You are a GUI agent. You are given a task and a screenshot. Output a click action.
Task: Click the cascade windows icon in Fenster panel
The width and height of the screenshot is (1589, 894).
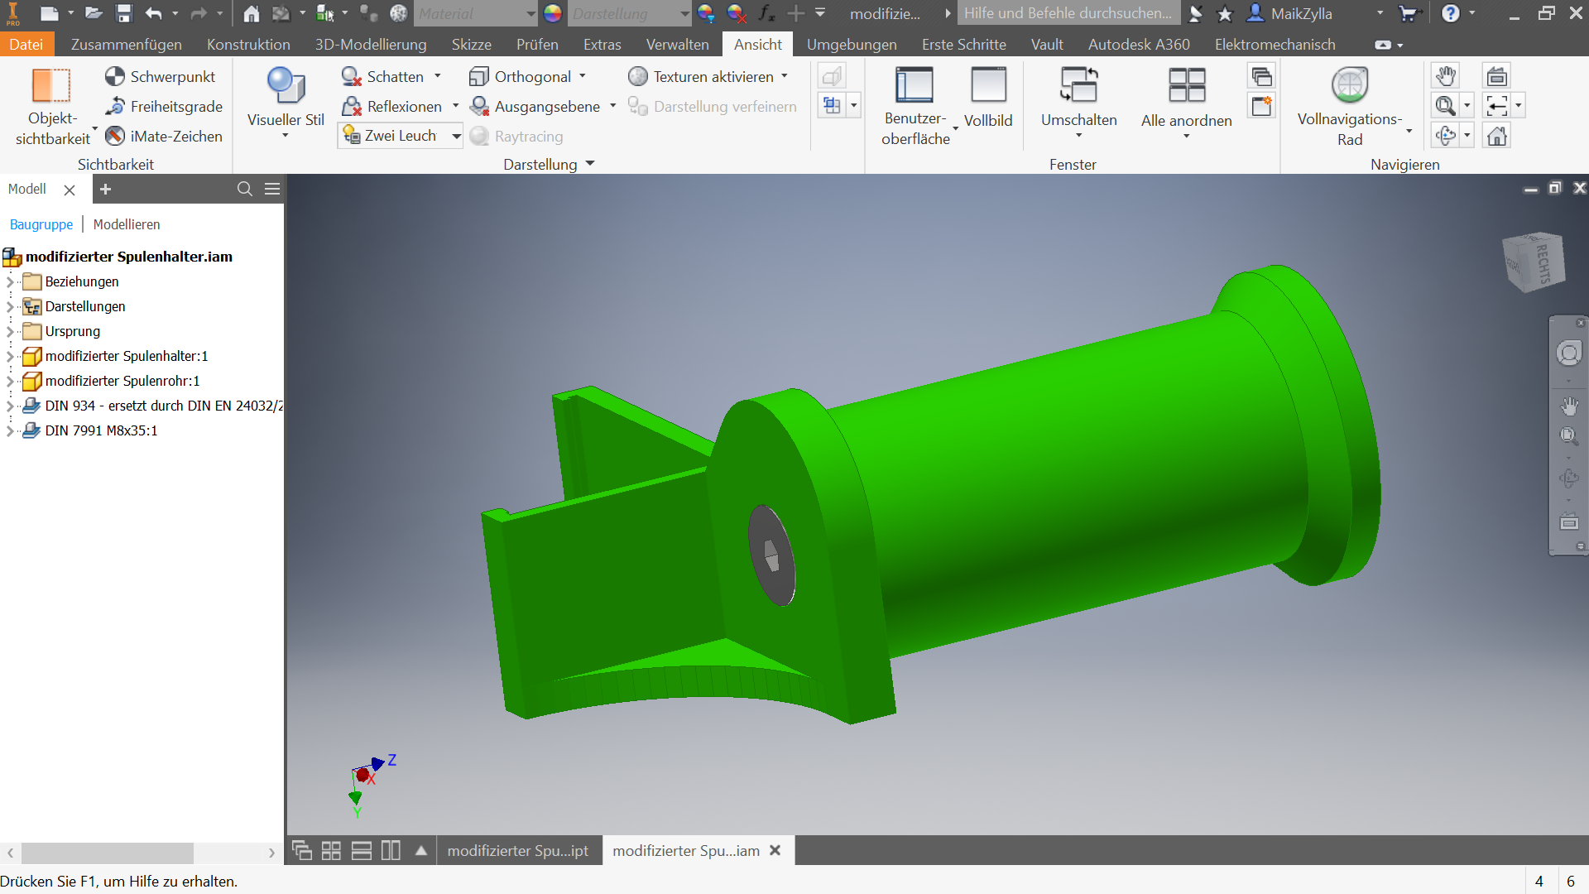[x=1262, y=76]
